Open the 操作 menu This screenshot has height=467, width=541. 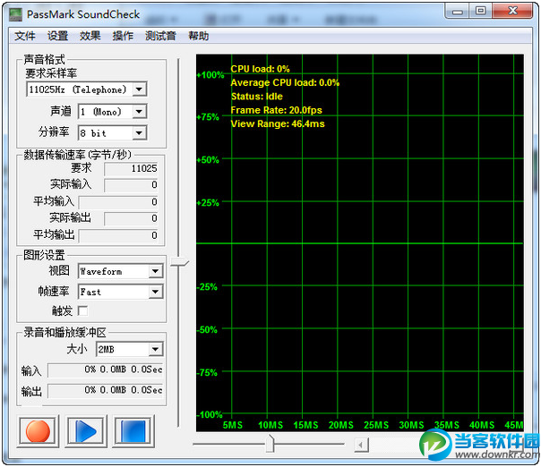pyautogui.click(x=123, y=36)
